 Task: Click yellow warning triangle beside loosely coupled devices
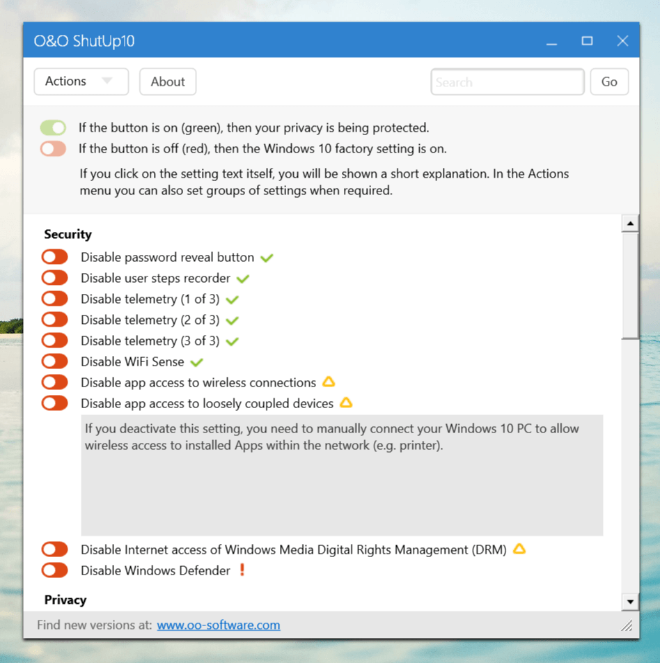point(346,403)
